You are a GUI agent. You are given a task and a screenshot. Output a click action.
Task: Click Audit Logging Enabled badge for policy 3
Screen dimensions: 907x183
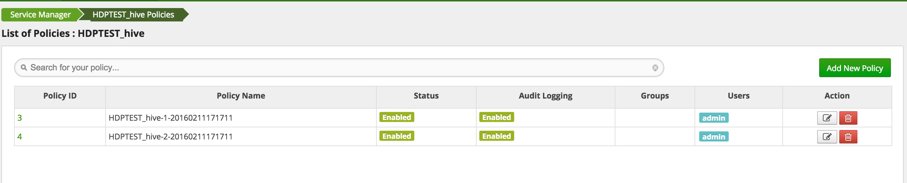(x=496, y=117)
